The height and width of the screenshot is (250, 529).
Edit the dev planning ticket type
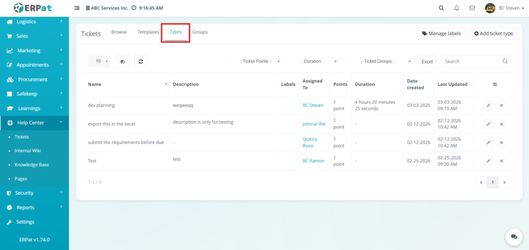488,105
